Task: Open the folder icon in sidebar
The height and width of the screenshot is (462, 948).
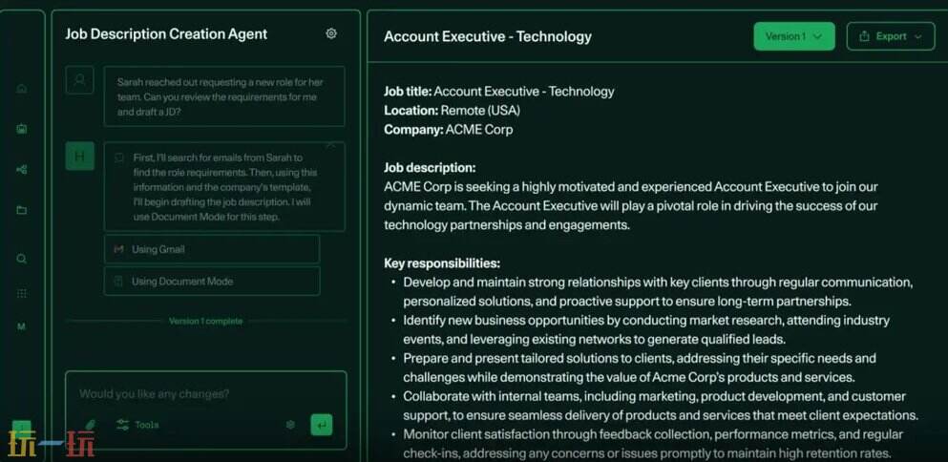Action: pos(22,210)
